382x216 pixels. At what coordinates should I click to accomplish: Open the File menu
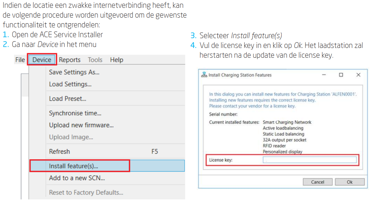(20, 60)
